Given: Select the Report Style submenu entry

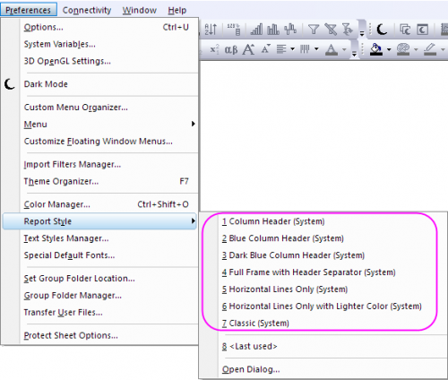Looking at the screenshot, I should (x=100, y=221).
